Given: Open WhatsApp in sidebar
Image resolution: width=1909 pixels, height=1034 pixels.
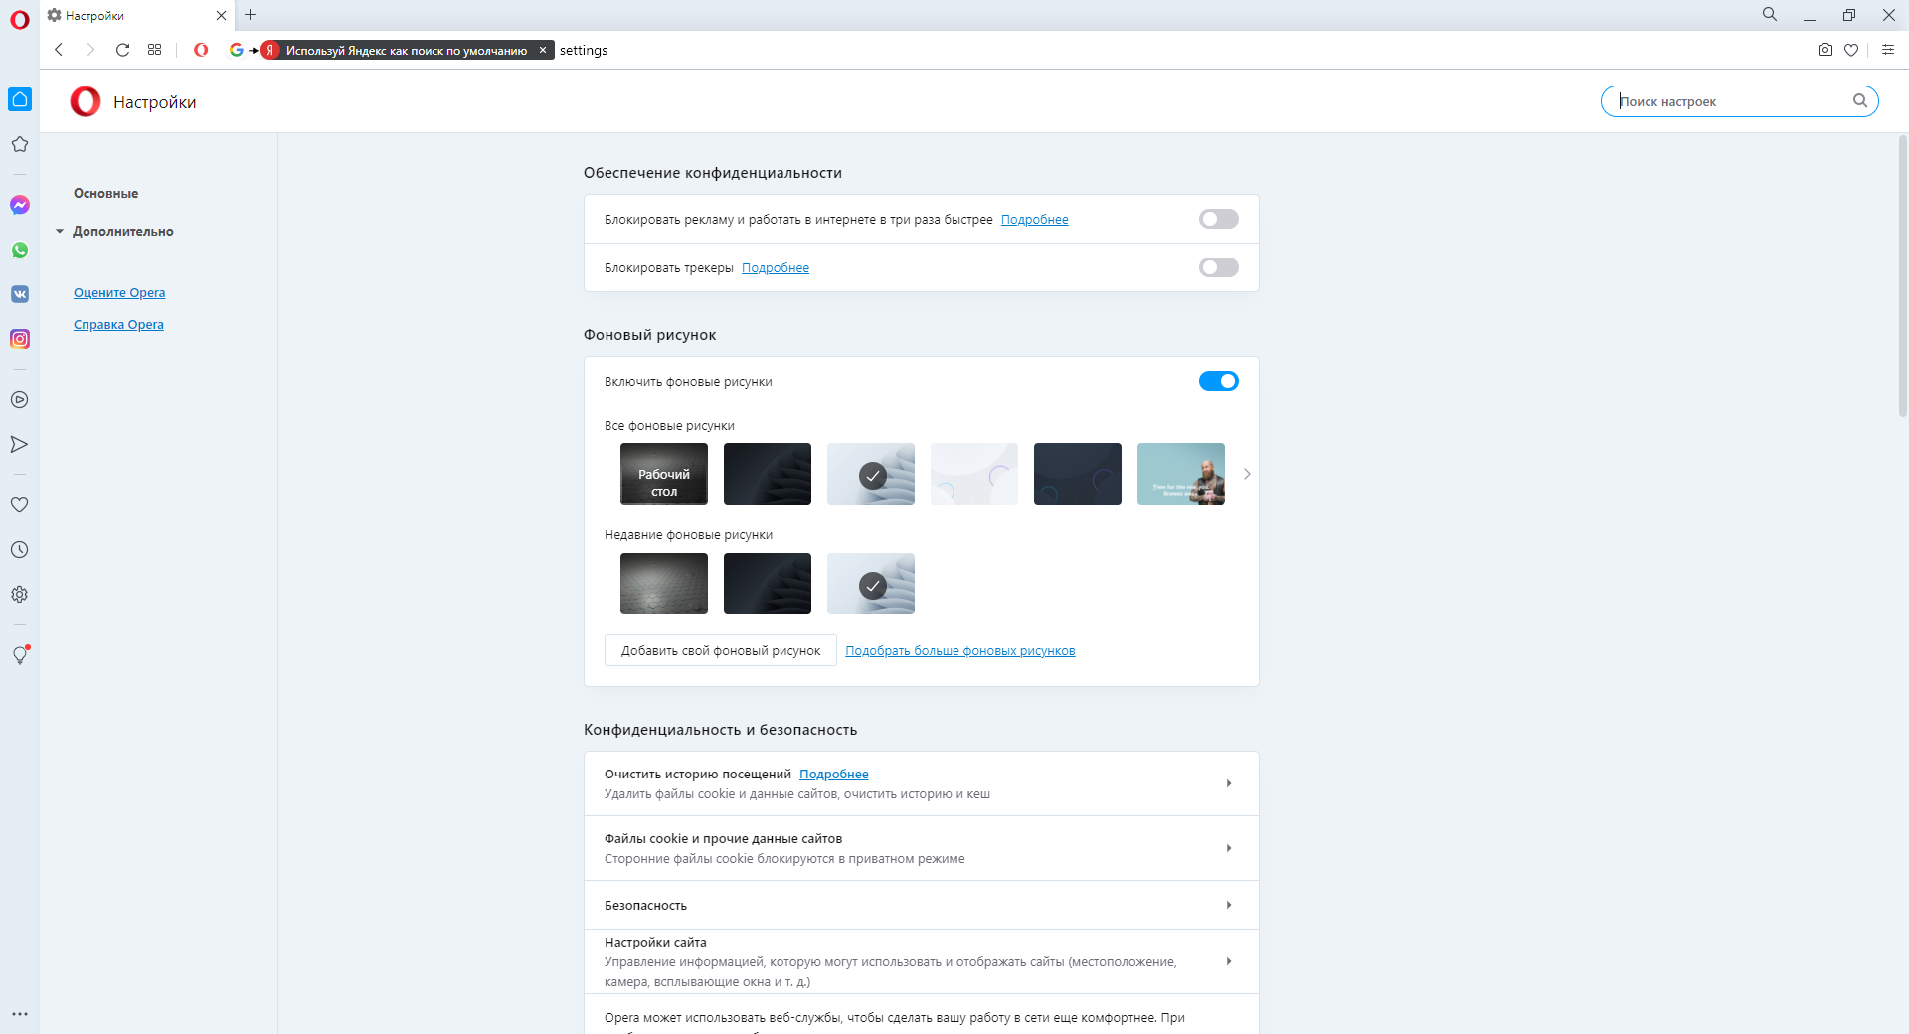Looking at the screenshot, I should (x=20, y=250).
